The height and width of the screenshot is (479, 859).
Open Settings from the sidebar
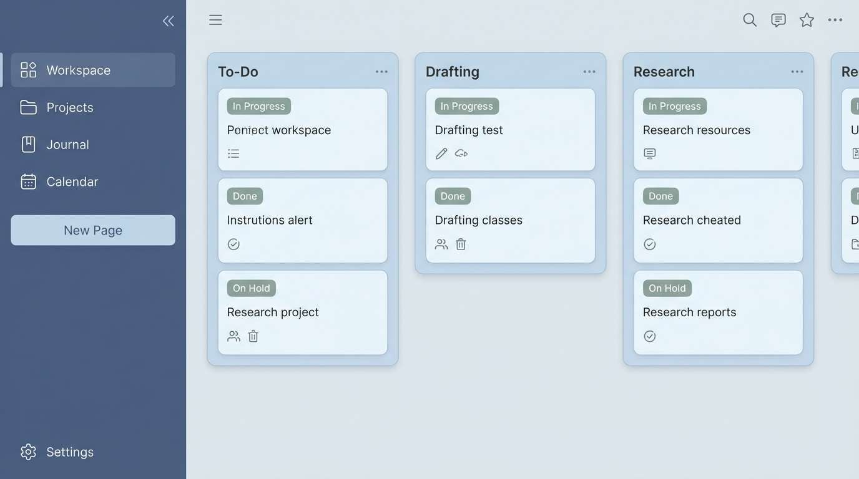(x=69, y=452)
